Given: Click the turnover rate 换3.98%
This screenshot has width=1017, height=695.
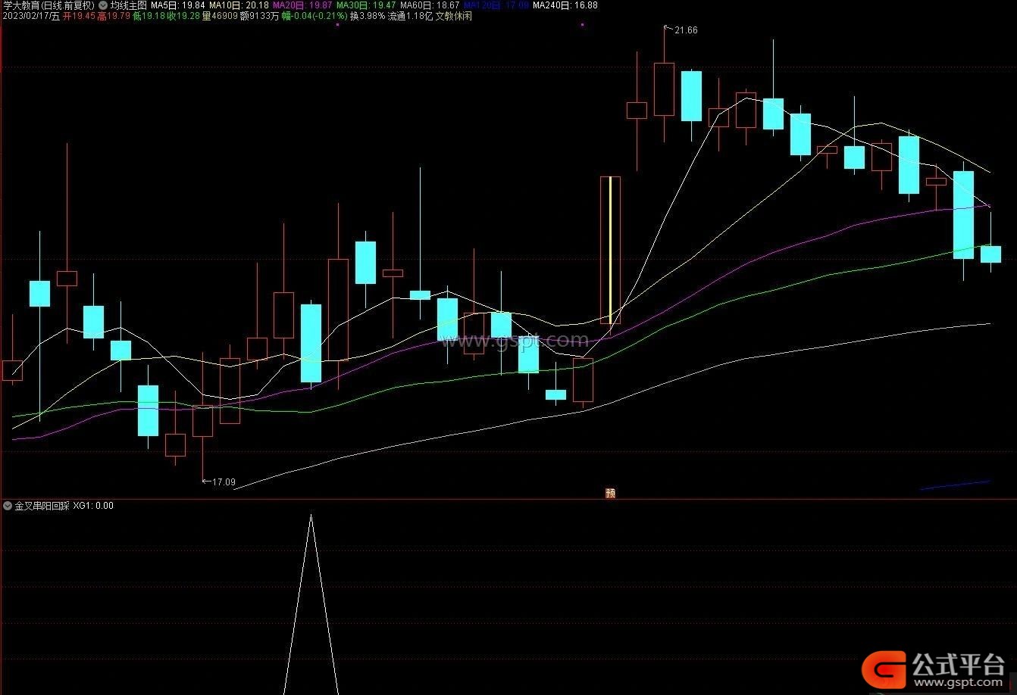Looking at the screenshot, I should click(368, 16).
